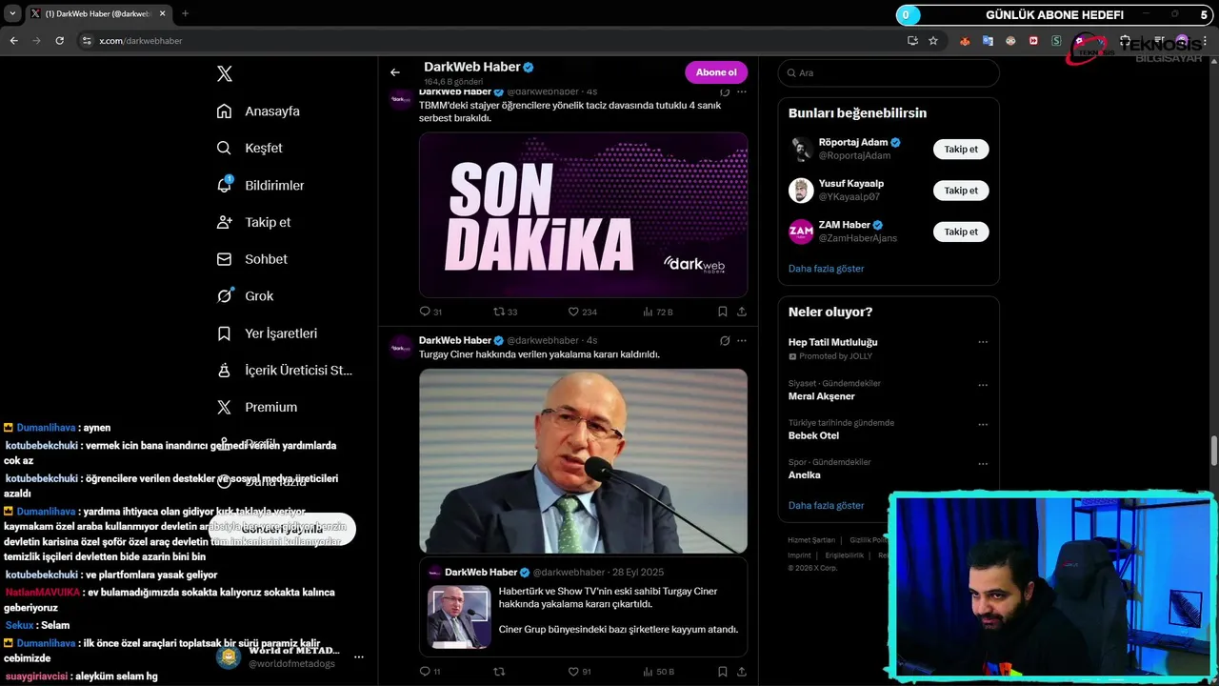Open İçerik Üreticisi Stüdyosu item
Viewport: 1219px width, 686px height.
[284, 371]
